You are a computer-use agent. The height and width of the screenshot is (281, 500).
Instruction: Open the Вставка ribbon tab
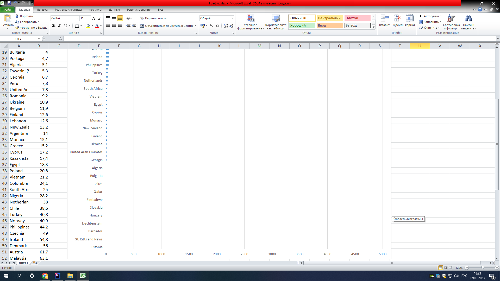[x=42, y=10]
